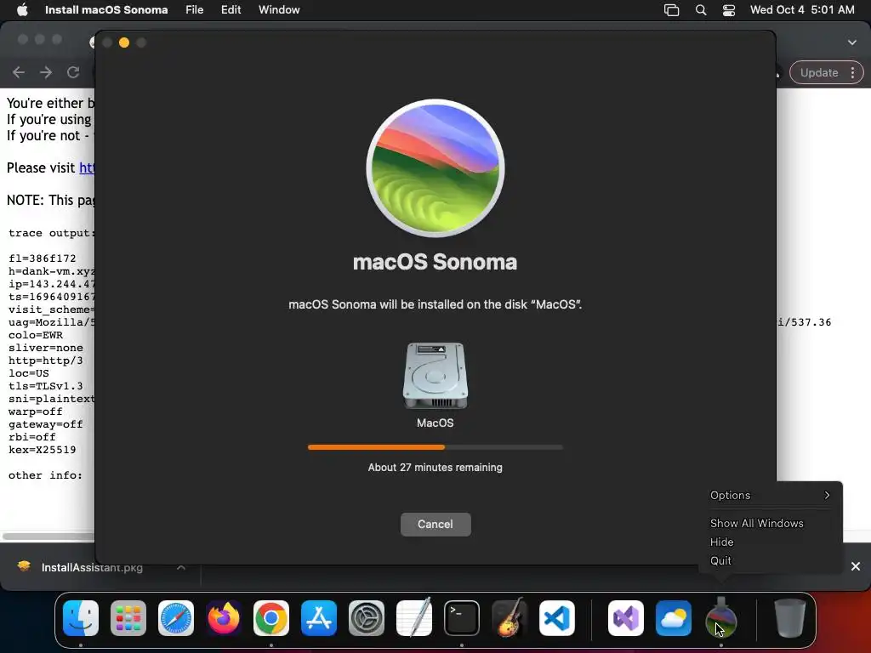871x653 pixels.
Task: Click the 'http=http/3' trace line
Action: tap(46, 361)
